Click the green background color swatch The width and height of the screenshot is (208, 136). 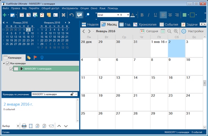184,15
